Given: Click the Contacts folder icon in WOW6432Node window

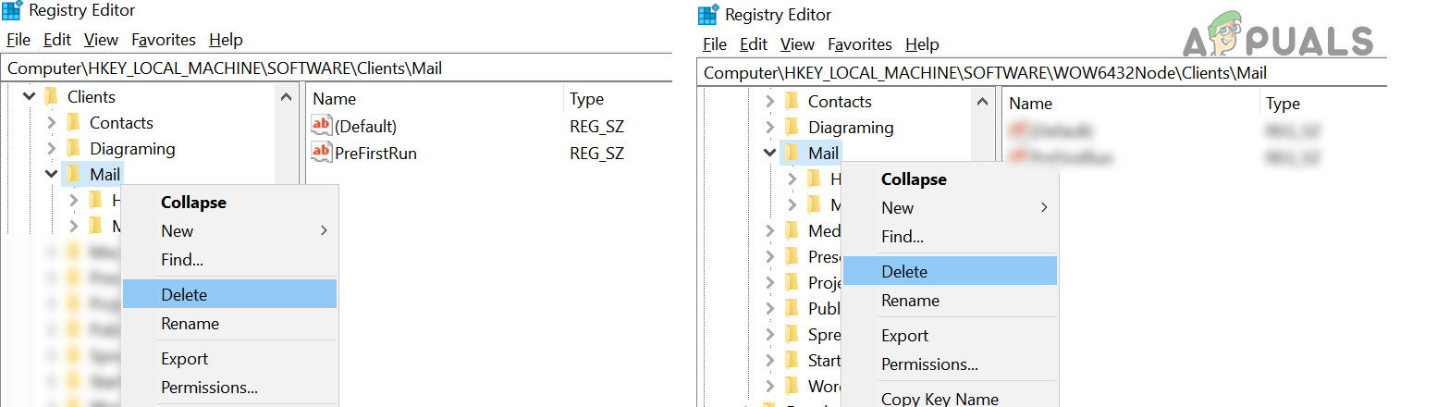Looking at the screenshot, I should click(792, 102).
